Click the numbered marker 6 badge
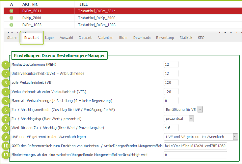The image size is (242, 164). (6, 110)
